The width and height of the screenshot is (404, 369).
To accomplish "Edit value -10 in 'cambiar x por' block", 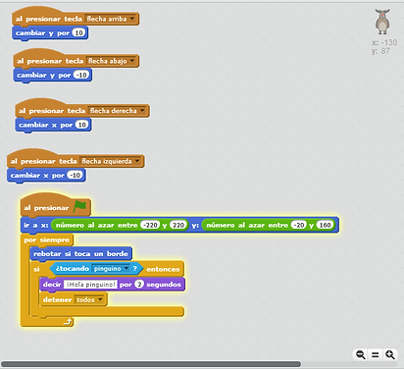I will [x=76, y=175].
